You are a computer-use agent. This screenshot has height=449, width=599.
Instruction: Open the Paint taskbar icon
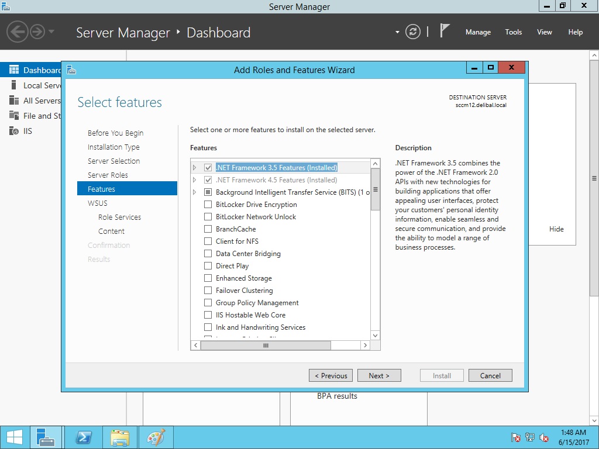point(156,438)
